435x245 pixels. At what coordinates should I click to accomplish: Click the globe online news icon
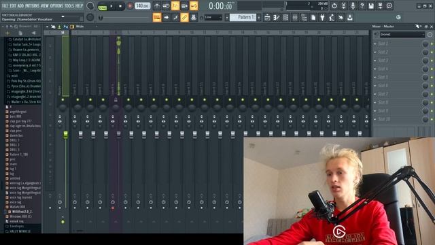pyautogui.click(x=398, y=18)
